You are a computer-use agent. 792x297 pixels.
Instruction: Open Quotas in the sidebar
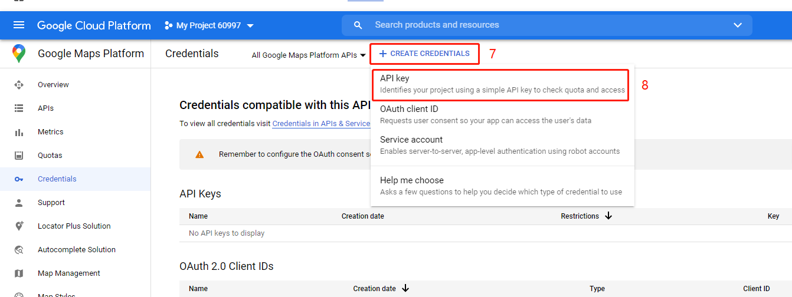[50, 156]
